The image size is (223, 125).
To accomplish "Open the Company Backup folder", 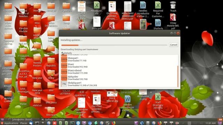I will 8,39.
